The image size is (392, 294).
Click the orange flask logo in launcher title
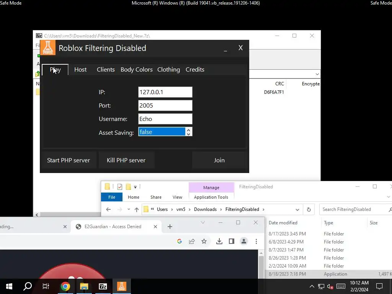48,47
